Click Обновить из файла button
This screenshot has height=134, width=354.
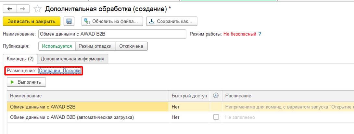click(112, 21)
